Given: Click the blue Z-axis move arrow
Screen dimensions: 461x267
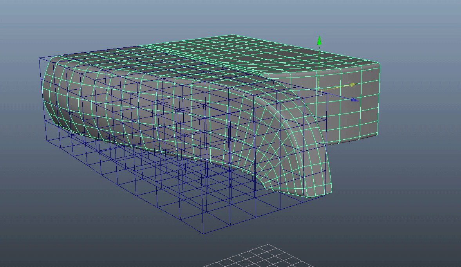Looking at the screenshot, I should 354,100.
